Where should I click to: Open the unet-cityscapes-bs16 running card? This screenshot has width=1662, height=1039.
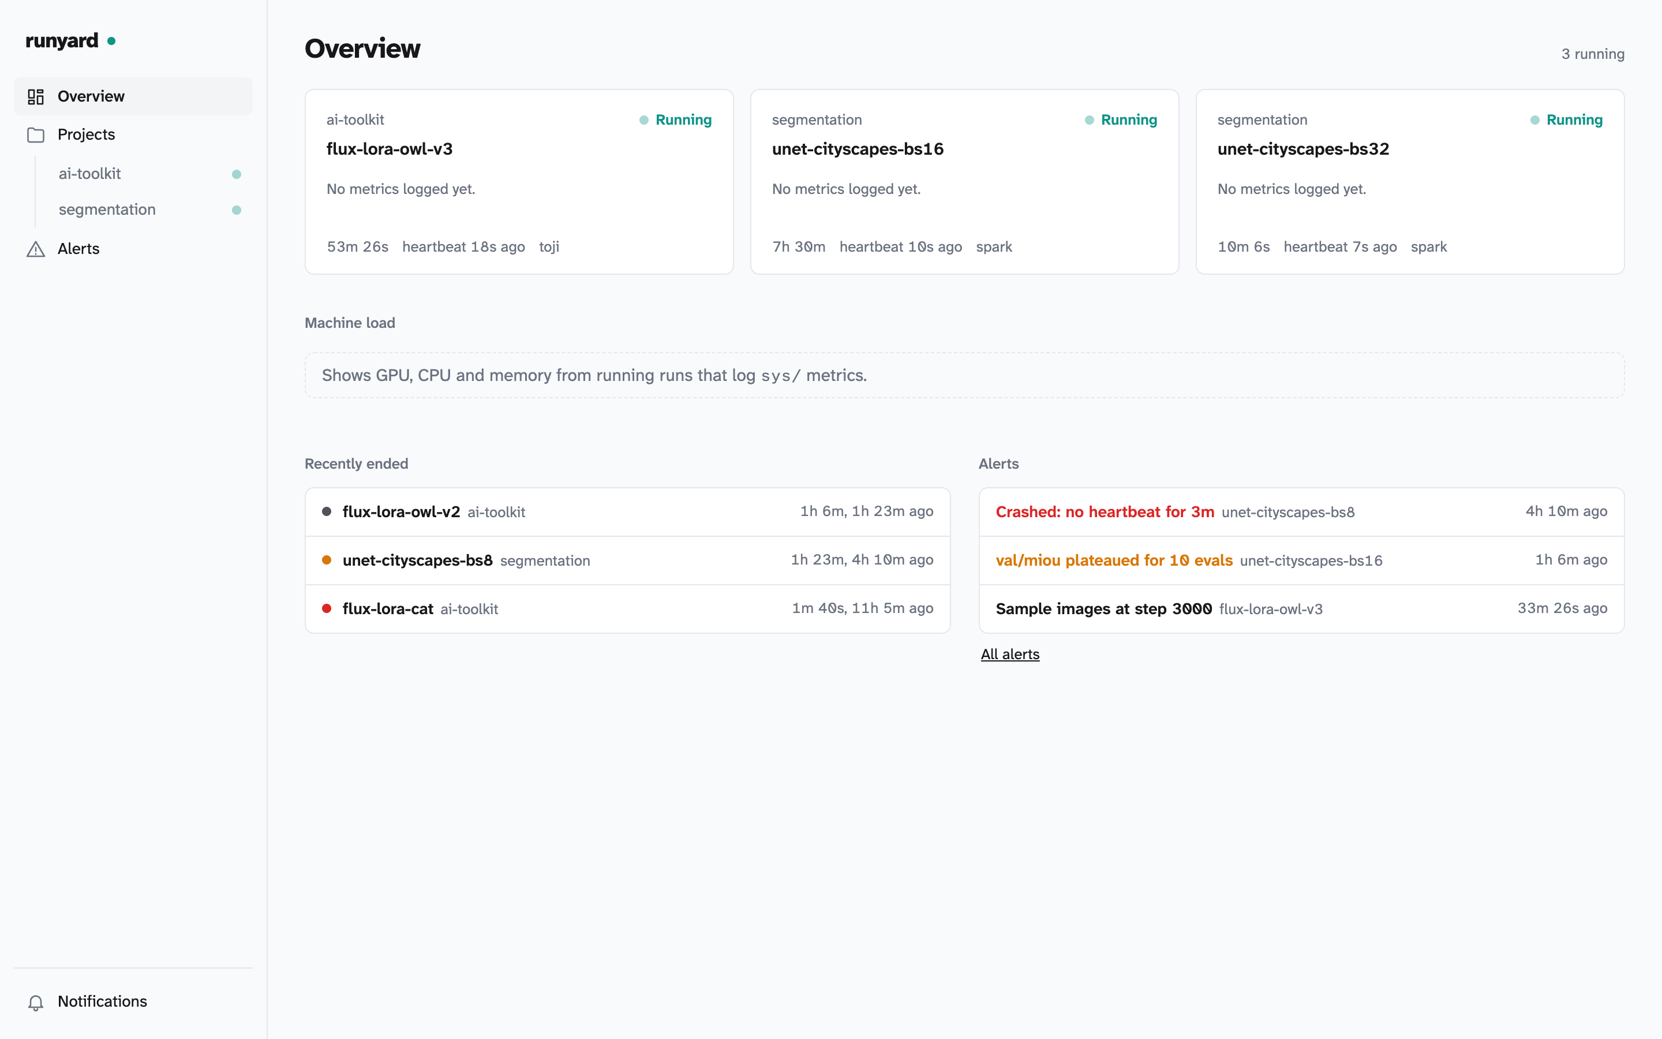coord(964,182)
